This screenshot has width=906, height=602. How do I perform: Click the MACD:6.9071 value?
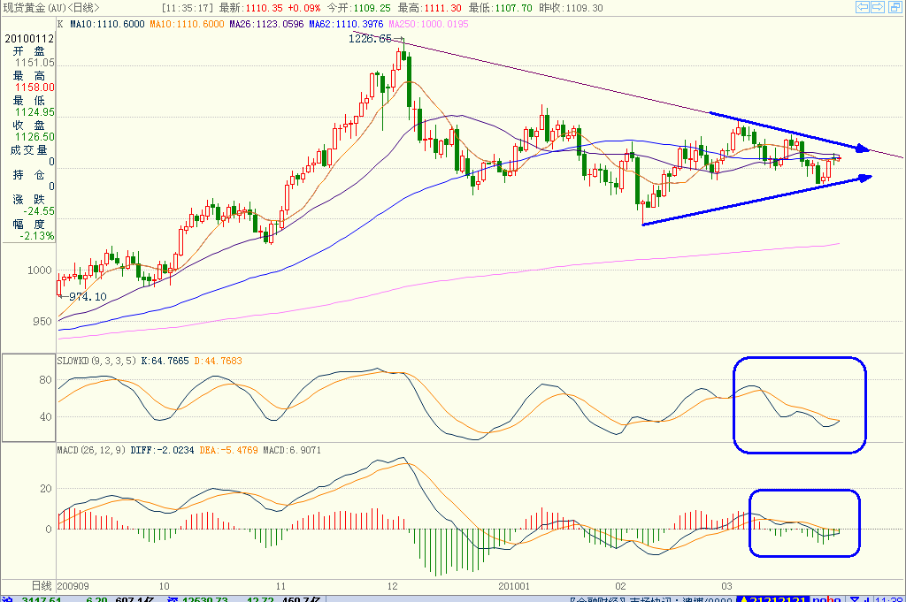click(292, 450)
